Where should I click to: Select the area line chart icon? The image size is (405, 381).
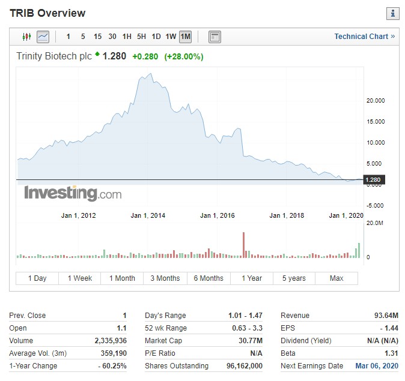coord(43,37)
